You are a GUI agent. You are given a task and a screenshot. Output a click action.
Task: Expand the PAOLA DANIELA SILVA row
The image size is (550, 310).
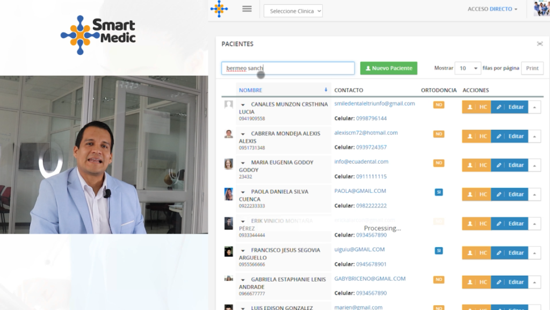pos(243,192)
